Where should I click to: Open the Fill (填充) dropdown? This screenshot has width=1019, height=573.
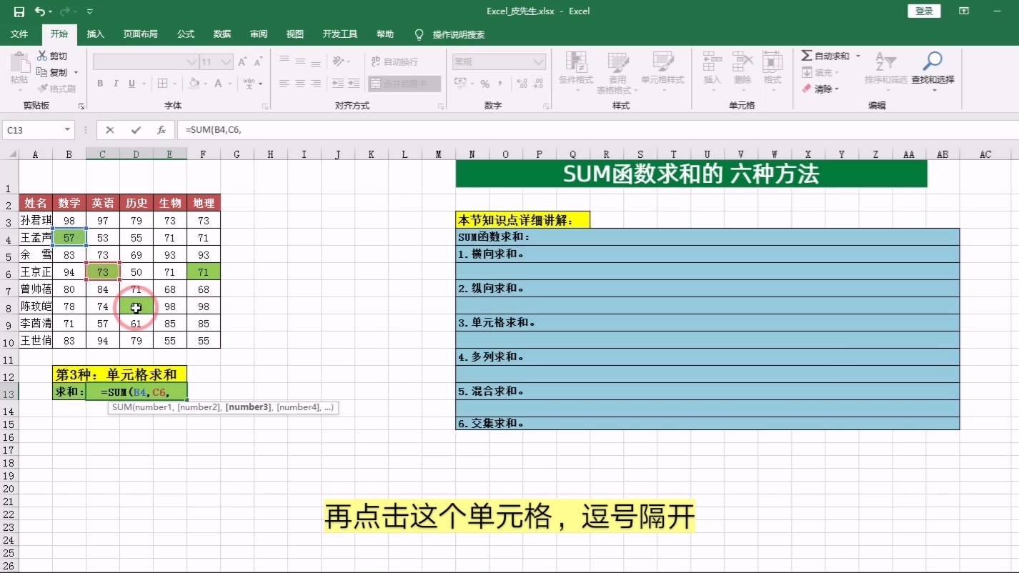click(x=820, y=72)
